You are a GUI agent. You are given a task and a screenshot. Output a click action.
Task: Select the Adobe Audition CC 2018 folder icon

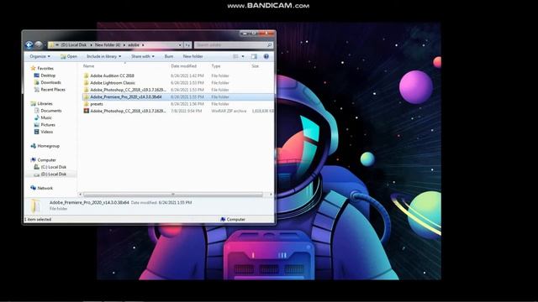(x=86, y=75)
